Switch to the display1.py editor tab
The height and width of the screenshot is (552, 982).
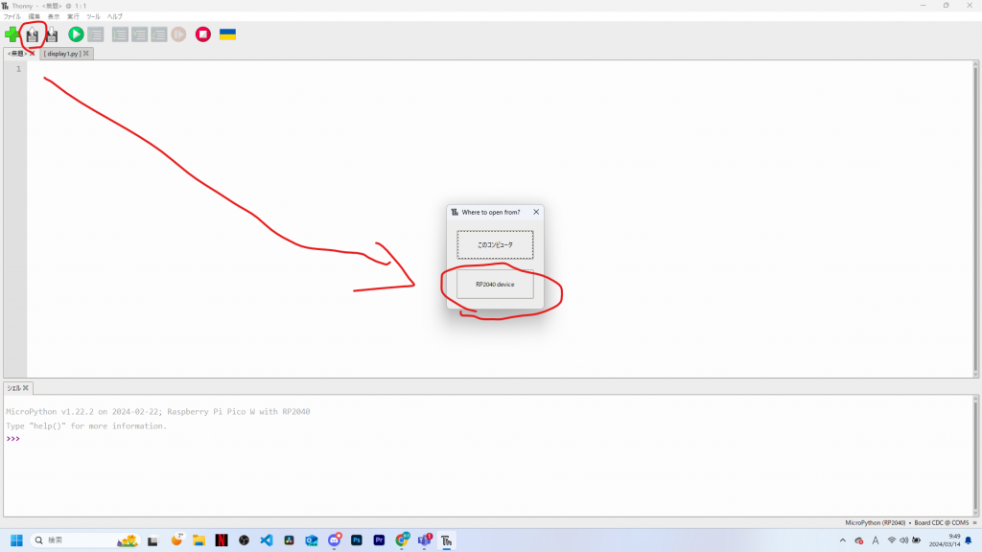61,54
